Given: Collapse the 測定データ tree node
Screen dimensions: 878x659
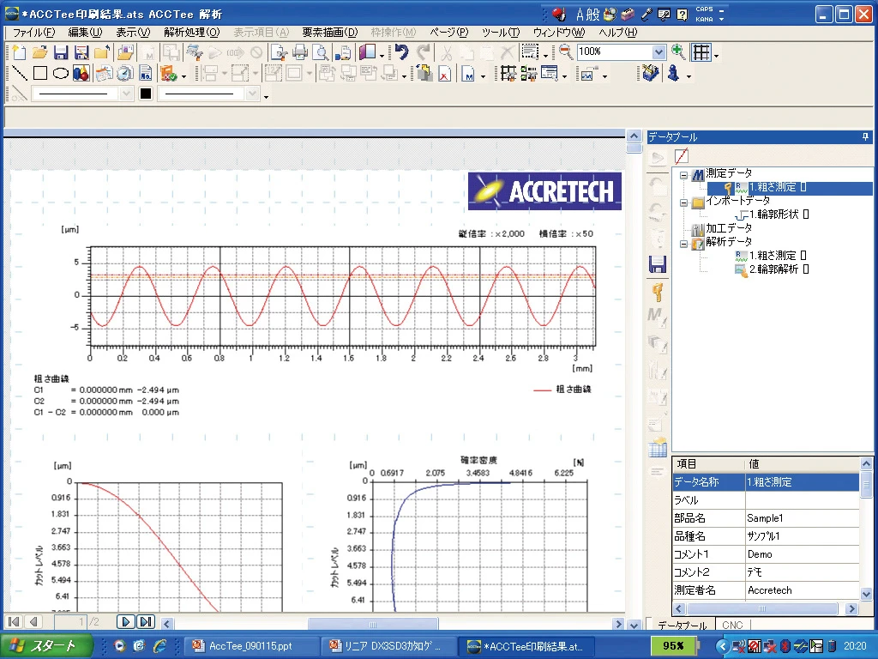Looking at the screenshot, I should pos(683,175).
